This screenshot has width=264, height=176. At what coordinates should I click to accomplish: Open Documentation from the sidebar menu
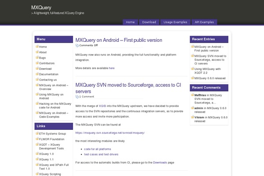[x=49, y=74]
